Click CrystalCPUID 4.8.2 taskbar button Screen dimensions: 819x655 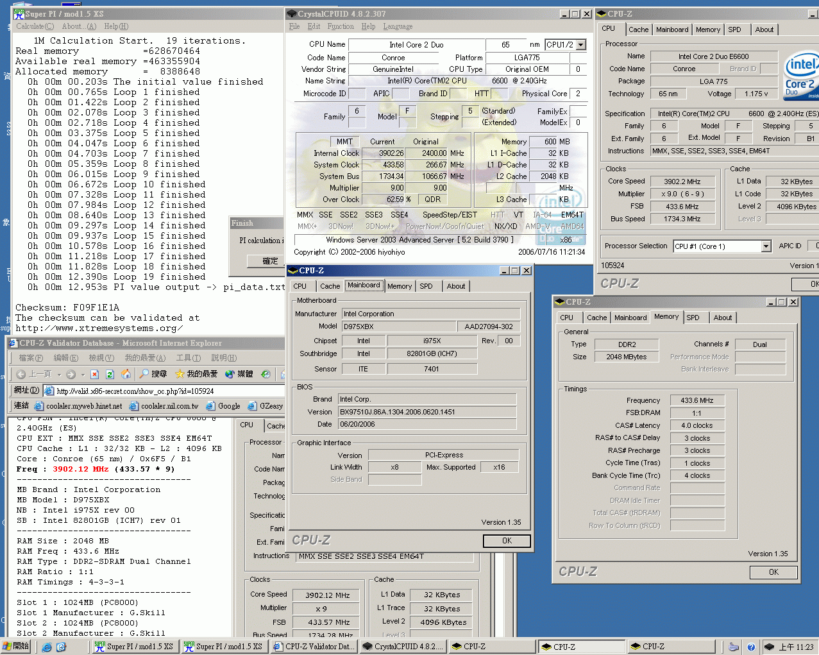[401, 647]
